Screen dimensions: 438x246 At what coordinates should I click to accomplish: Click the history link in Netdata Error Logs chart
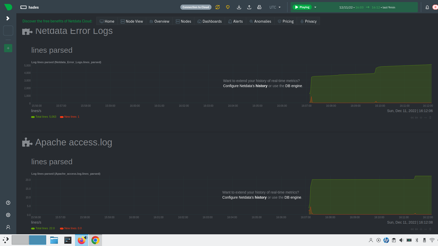[261, 86]
